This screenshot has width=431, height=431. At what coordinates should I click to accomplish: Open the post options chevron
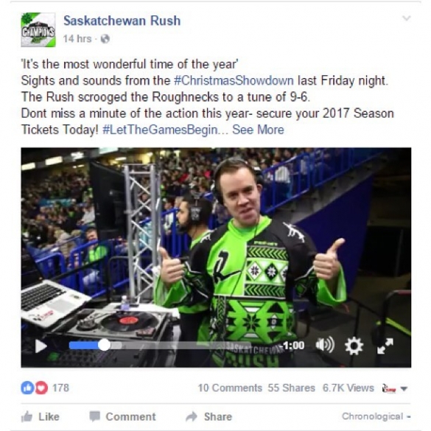[x=407, y=18]
